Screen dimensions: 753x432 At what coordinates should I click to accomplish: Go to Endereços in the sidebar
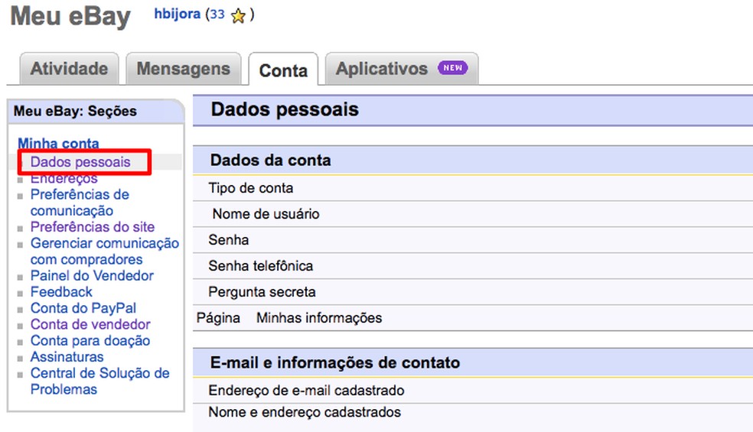(x=64, y=179)
